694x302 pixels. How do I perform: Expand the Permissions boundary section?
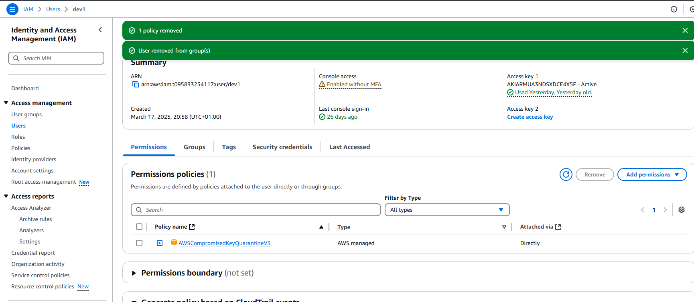pyautogui.click(x=134, y=273)
